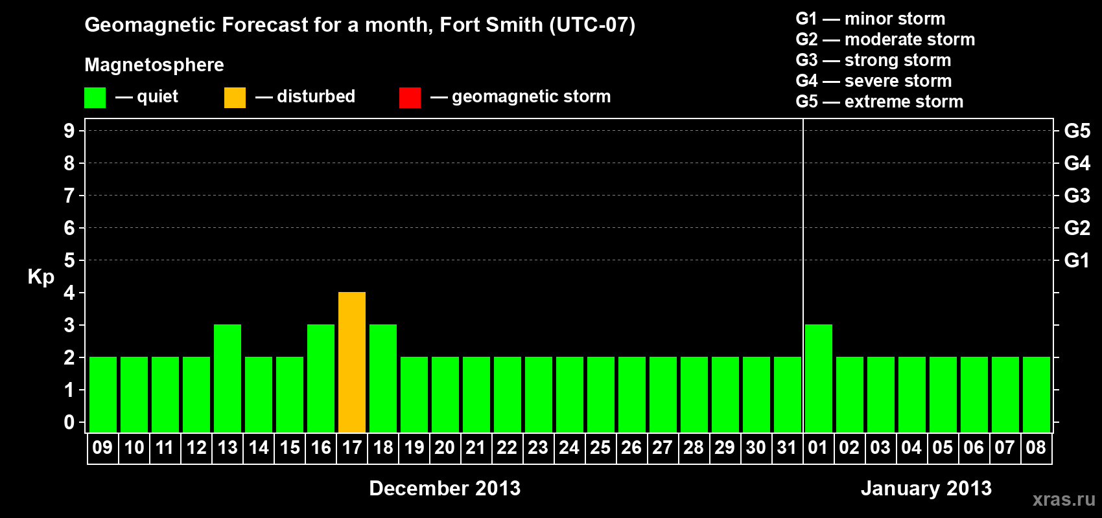Click the Geomagnetic Forecast chart title
This screenshot has width=1102, height=518.
pos(360,25)
